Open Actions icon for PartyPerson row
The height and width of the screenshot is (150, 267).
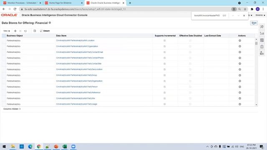pos(240,87)
